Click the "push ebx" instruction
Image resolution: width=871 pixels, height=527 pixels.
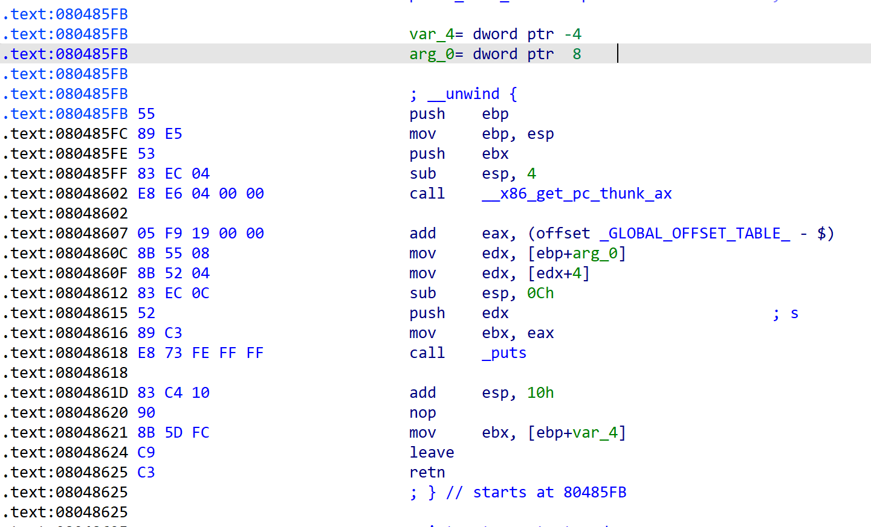point(459,153)
